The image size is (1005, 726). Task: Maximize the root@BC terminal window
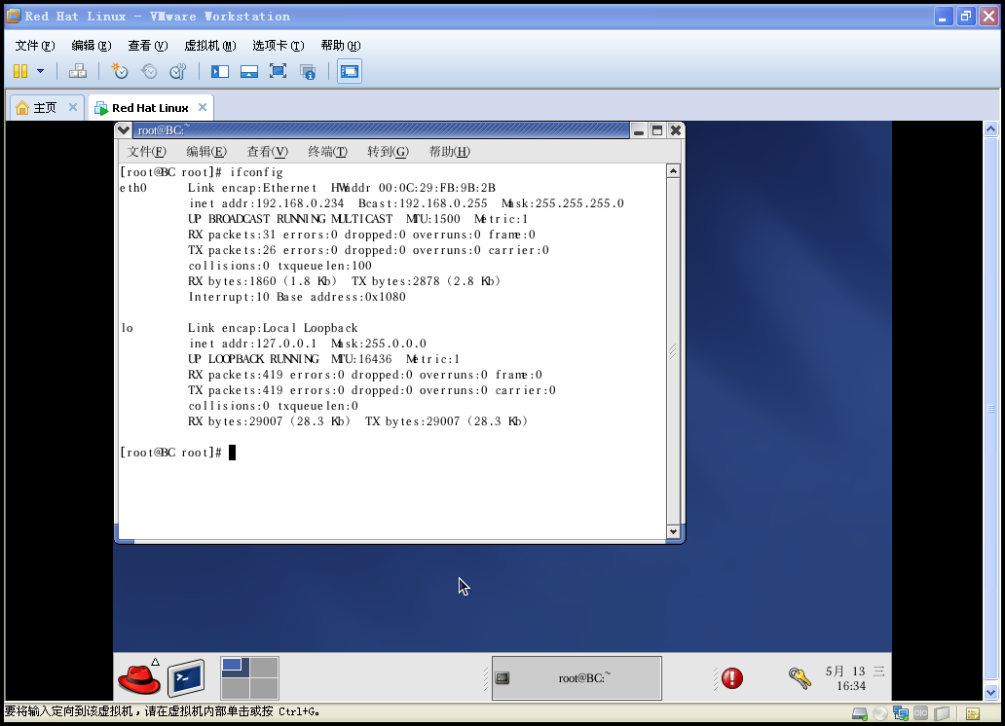tap(657, 130)
